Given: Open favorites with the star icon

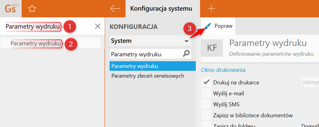Looking at the screenshot, I should click(x=32, y=9).
